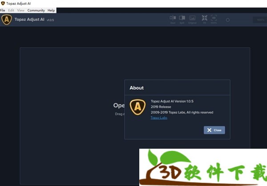Click the 'Topaz Adjust AI Version 1.0.5' text
This screenshot has height=186, width=267.
pos(172,101)
